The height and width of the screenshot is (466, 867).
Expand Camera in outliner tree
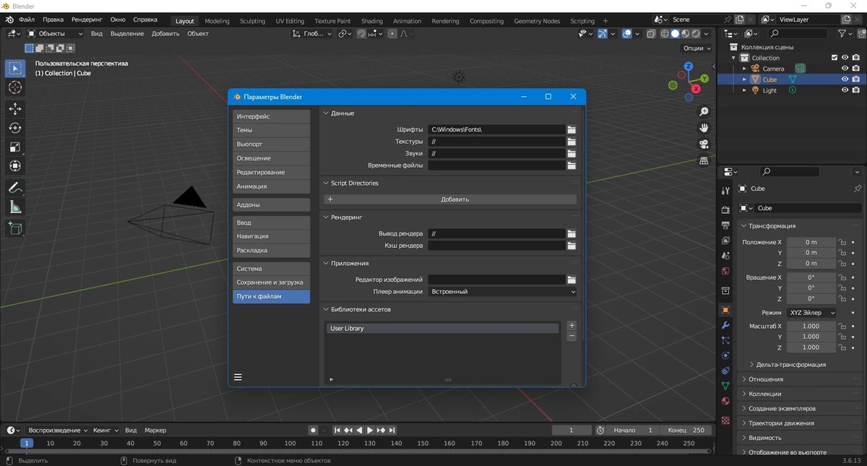point(745,69)
